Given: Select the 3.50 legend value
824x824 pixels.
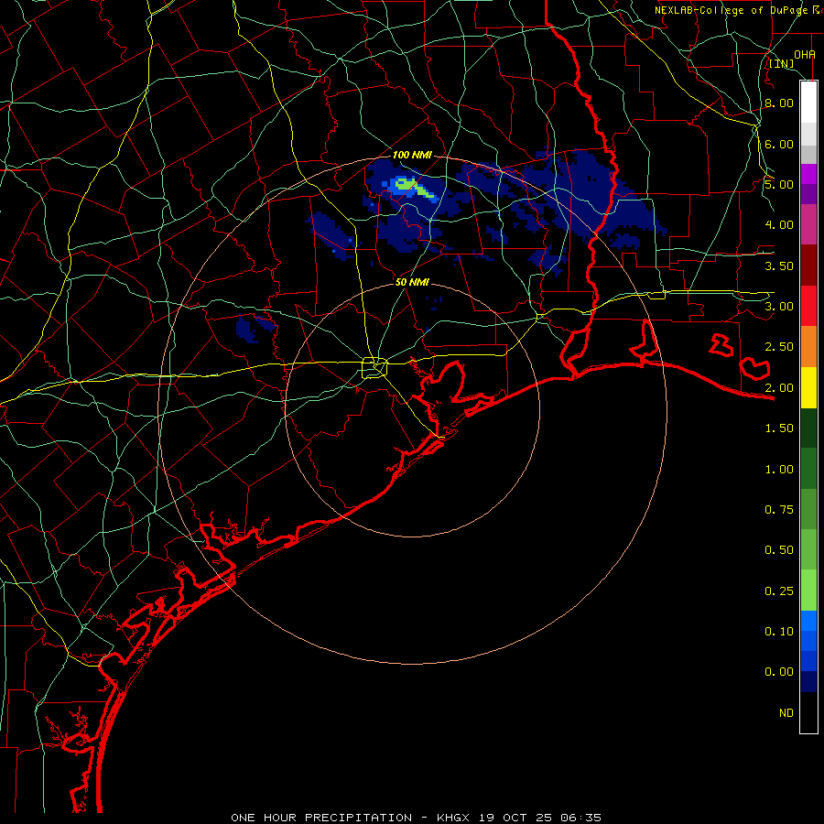Looking at the screenshot, I should pos(779,266).
